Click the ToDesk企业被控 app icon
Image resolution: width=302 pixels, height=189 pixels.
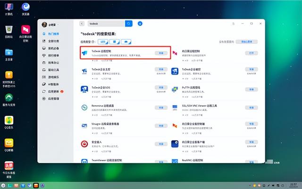175,71
